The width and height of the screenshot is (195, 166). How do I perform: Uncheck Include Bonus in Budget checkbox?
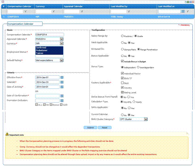[122, 61]
